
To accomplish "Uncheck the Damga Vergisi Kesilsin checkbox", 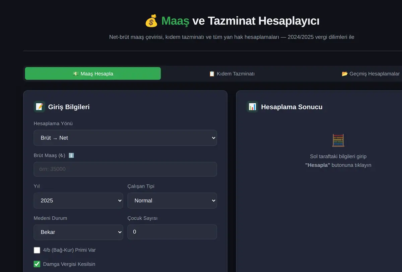I will (x=37, y=264).
